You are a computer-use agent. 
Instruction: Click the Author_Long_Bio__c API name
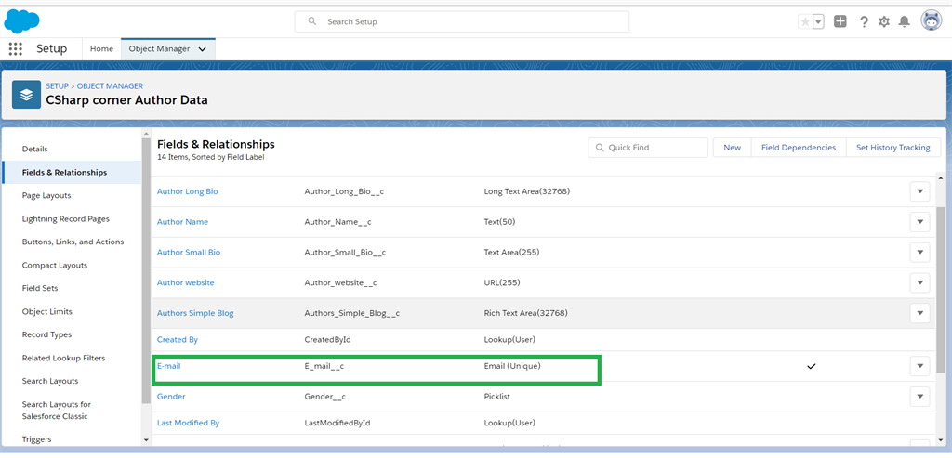pyautogui.click(x=344, y=191)
